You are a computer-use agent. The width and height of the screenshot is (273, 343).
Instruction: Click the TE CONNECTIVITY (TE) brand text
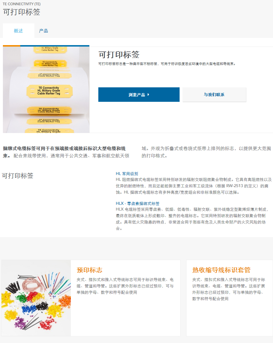tap(22, 4)
